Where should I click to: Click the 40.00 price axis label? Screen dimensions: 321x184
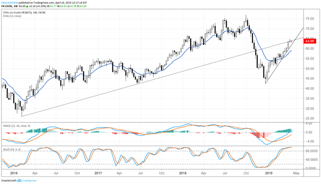pyautogui.click(x=310, y=88)
